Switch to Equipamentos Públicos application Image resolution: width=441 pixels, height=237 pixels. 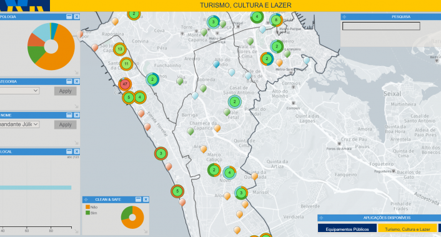point(347,229)
